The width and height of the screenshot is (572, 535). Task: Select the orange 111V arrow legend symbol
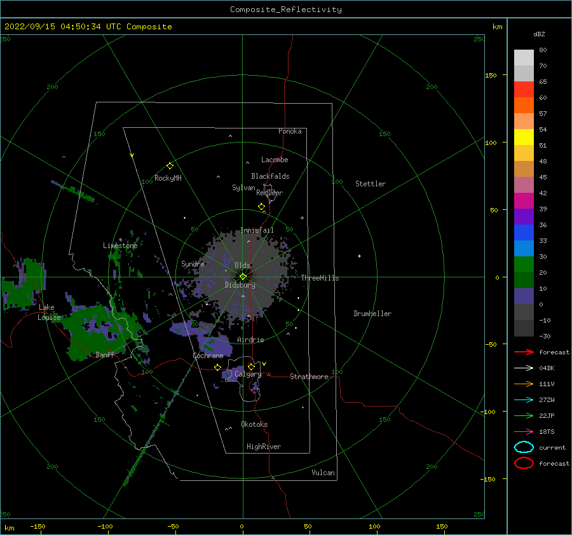[524, 384]
